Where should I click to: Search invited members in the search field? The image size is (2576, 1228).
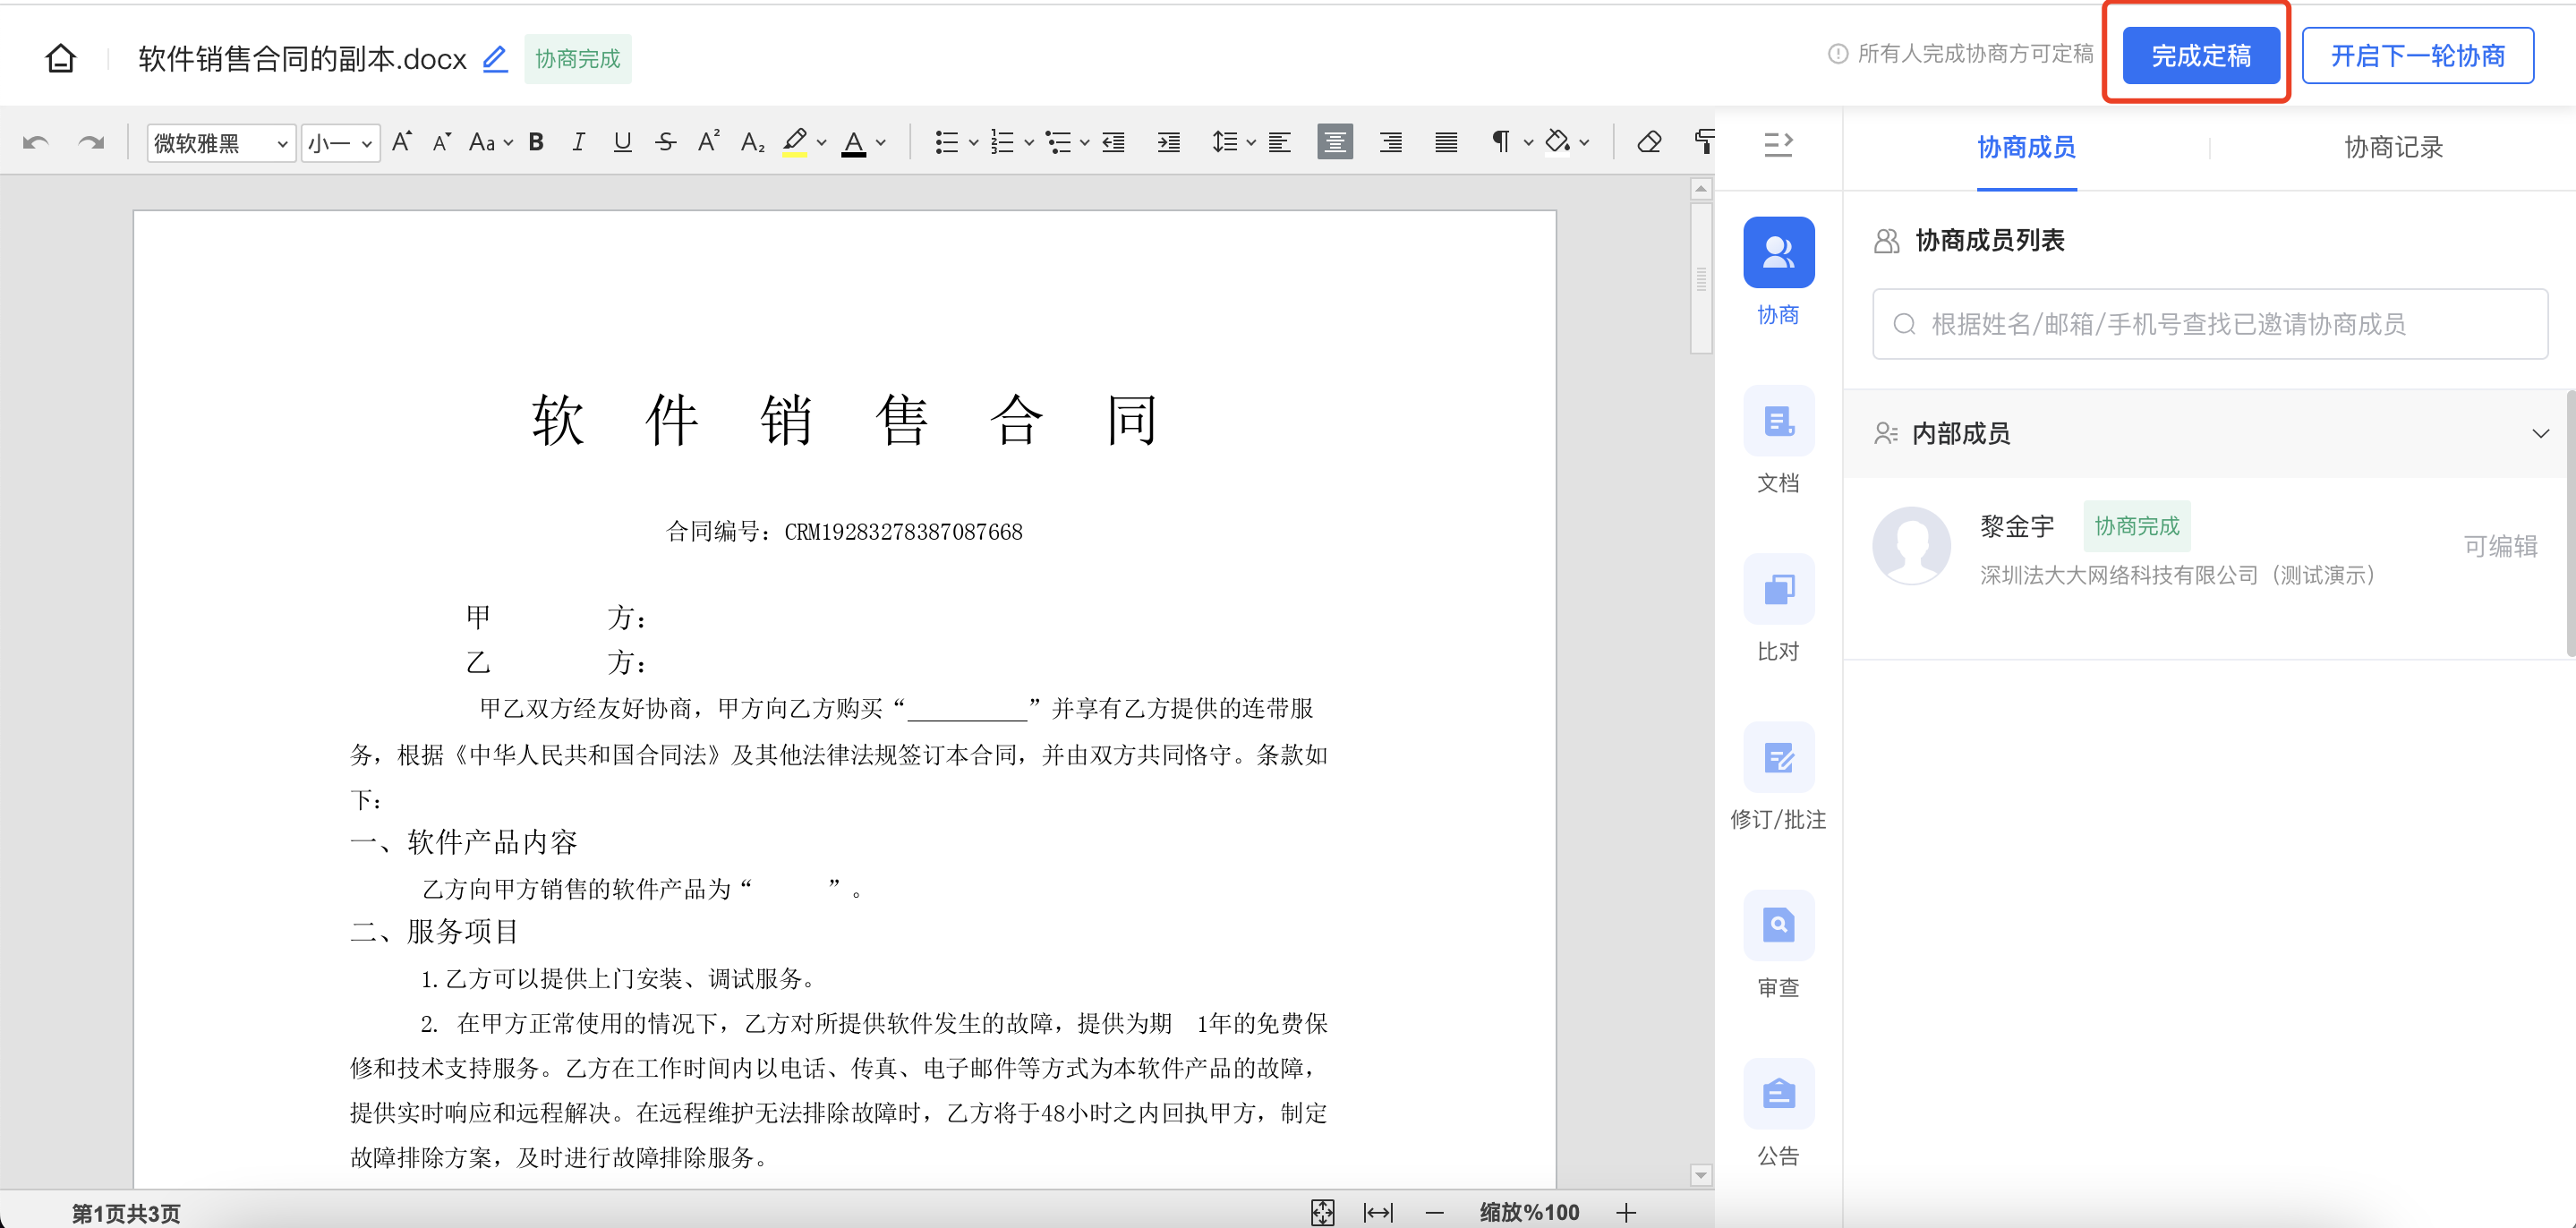(x=2210, y=324)
